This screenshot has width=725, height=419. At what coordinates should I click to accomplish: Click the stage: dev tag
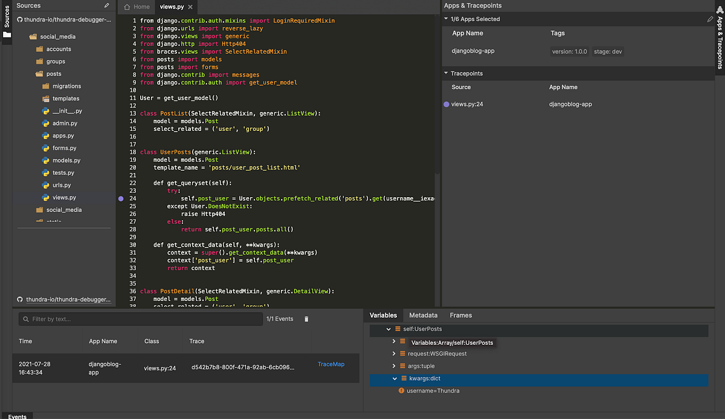click(608, 51)
